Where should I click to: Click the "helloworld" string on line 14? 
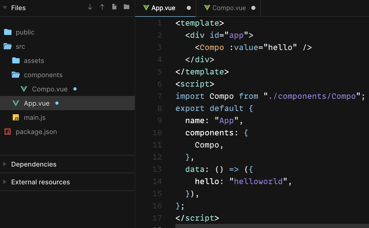click(258, 182)
